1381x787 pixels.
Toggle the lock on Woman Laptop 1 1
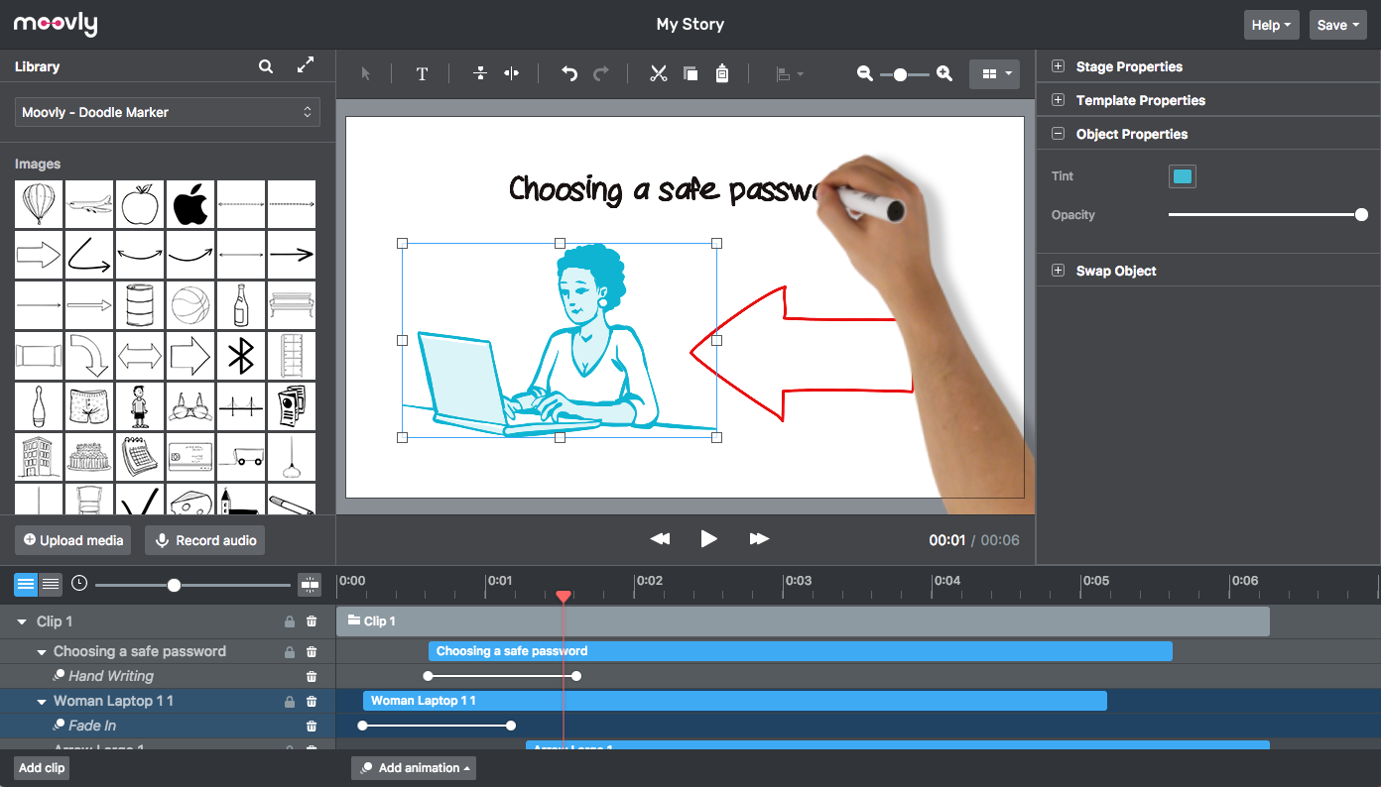pos(290,702)
